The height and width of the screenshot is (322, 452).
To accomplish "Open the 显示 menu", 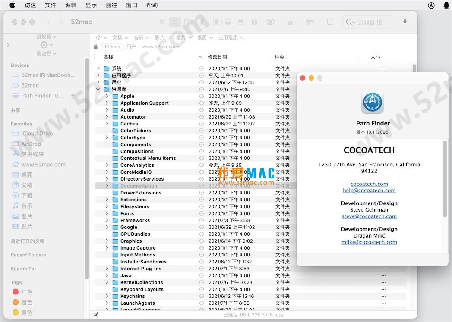I will point(91,5).
